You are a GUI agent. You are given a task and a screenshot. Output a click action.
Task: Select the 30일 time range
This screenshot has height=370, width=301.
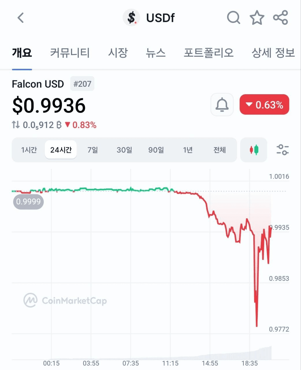click(124, 150)
